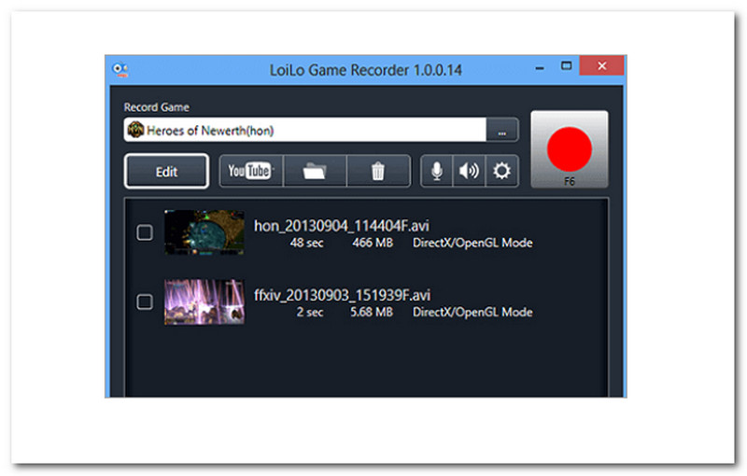This screenshot has width=747, height=476.
Task: Open the ffxiv_20130903 video thumbnail
Action: [x=204, y=301]
